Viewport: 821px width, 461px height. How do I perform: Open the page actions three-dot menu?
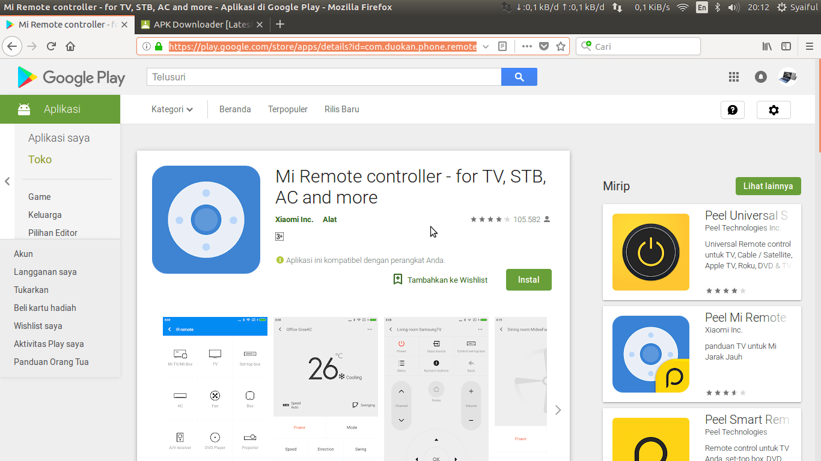click(527, 46)
